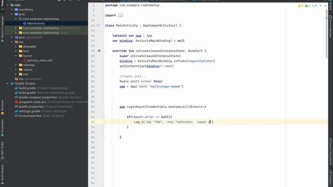Expand the xml folder chevron
The width and height of the screenshot is (333, 187).
[x=16, y=74]
